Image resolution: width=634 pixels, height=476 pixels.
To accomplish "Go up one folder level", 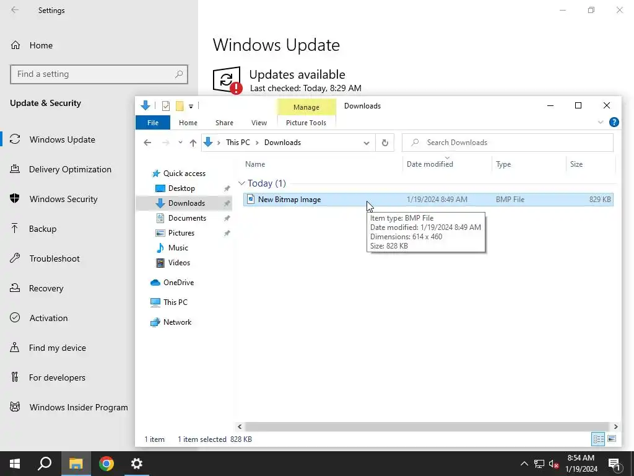I will (193, 143).
